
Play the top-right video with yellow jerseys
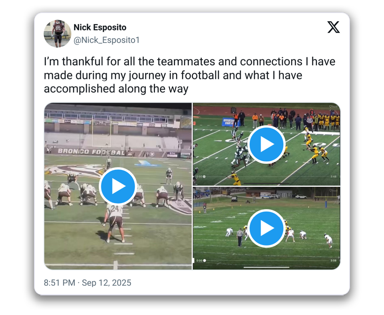[x=266, y=144]
